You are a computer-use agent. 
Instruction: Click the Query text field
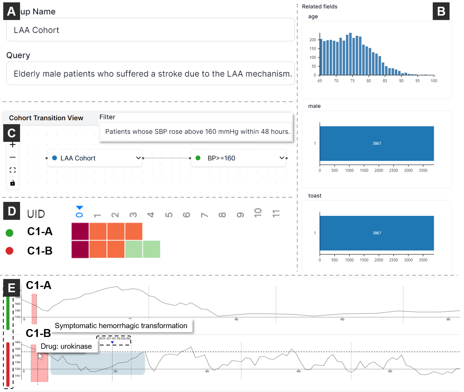150,74
